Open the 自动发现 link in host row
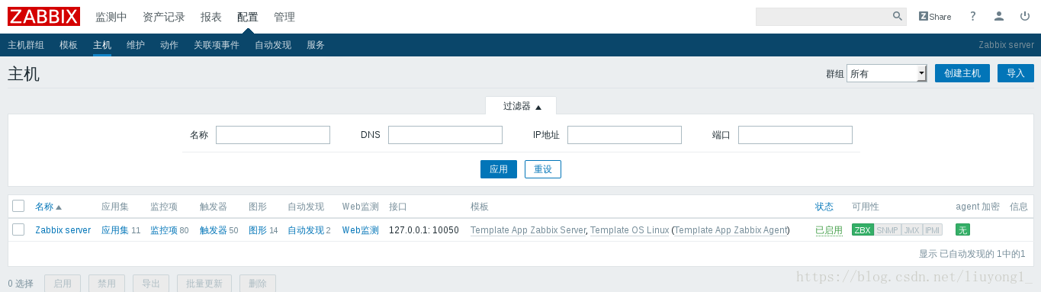Image resolution: width=1041 pixels, height=292 pixels. tap(306, 230)
